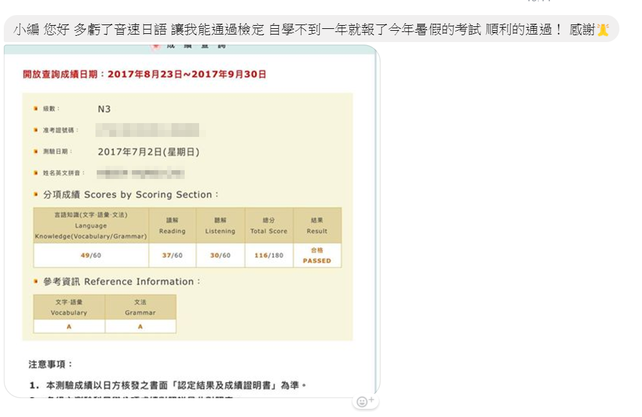642x417 pixels.
Task: Click the bullet icon beside 參考資訊 heading
Action: [x=36, y=281]
